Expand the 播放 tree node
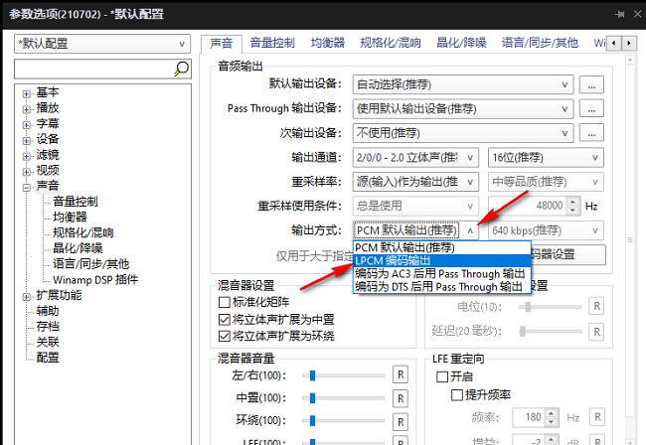Viewport: 646px width, 445px height. [27, 109]
